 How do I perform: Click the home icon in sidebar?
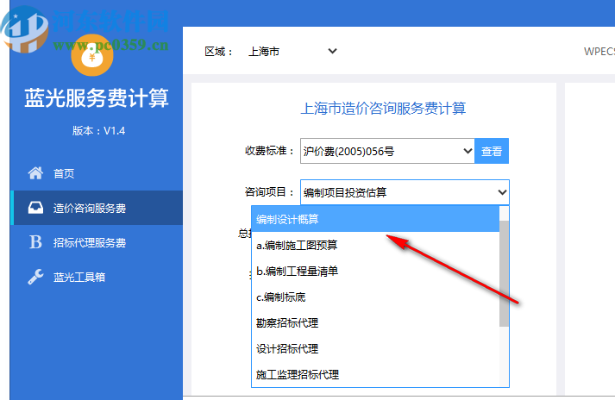pyautogui.click(x=35, y=173)
